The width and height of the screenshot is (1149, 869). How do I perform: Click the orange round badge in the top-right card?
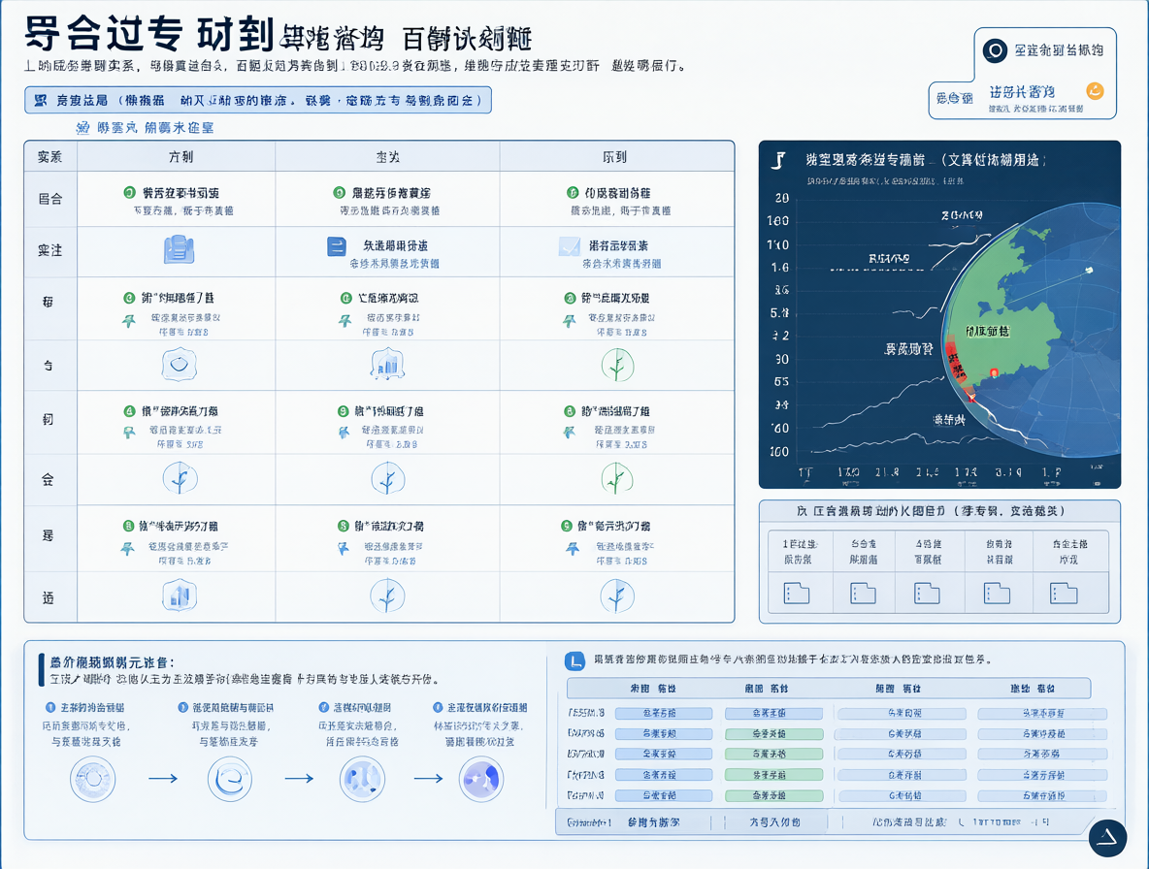pyautogui.click(x=1095, y=91)
